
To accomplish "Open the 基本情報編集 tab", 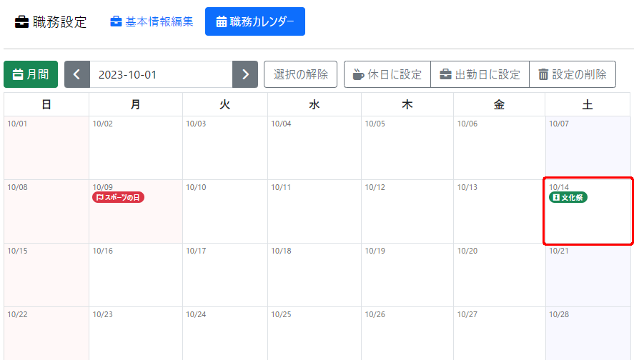I will point(152,21).
